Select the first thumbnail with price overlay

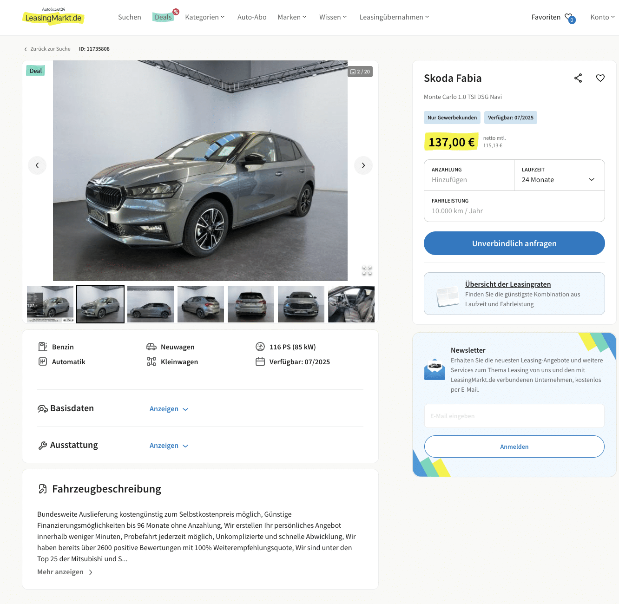pos(50,304)
